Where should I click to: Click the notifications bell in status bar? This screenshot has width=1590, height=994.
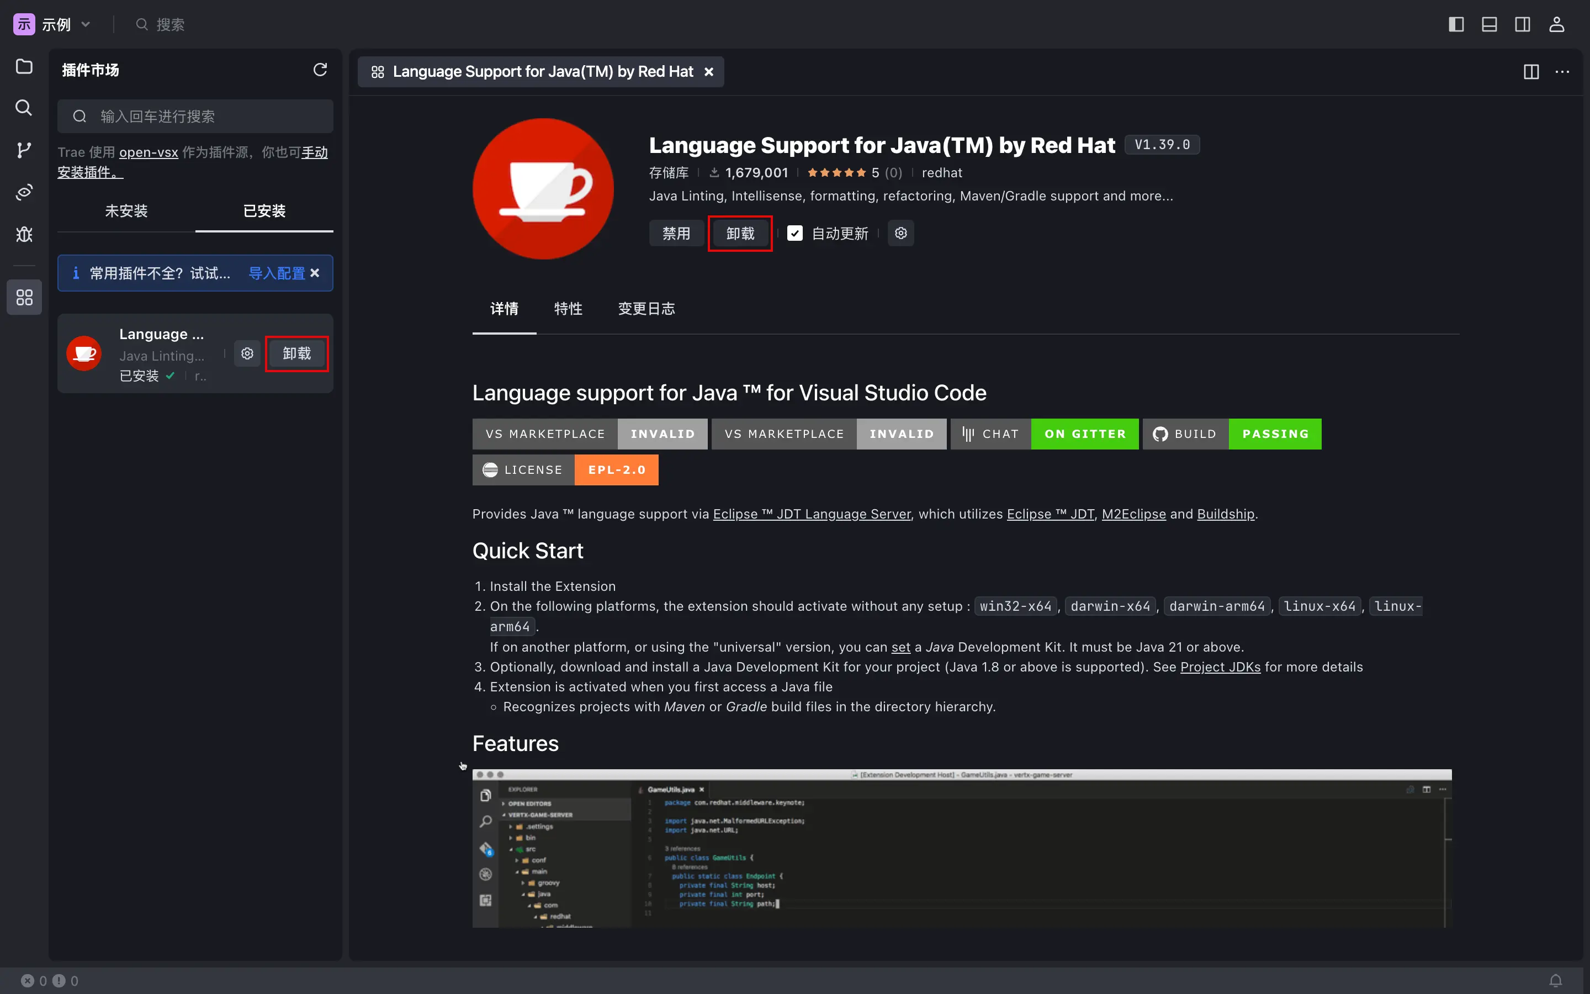[1556, 980]
